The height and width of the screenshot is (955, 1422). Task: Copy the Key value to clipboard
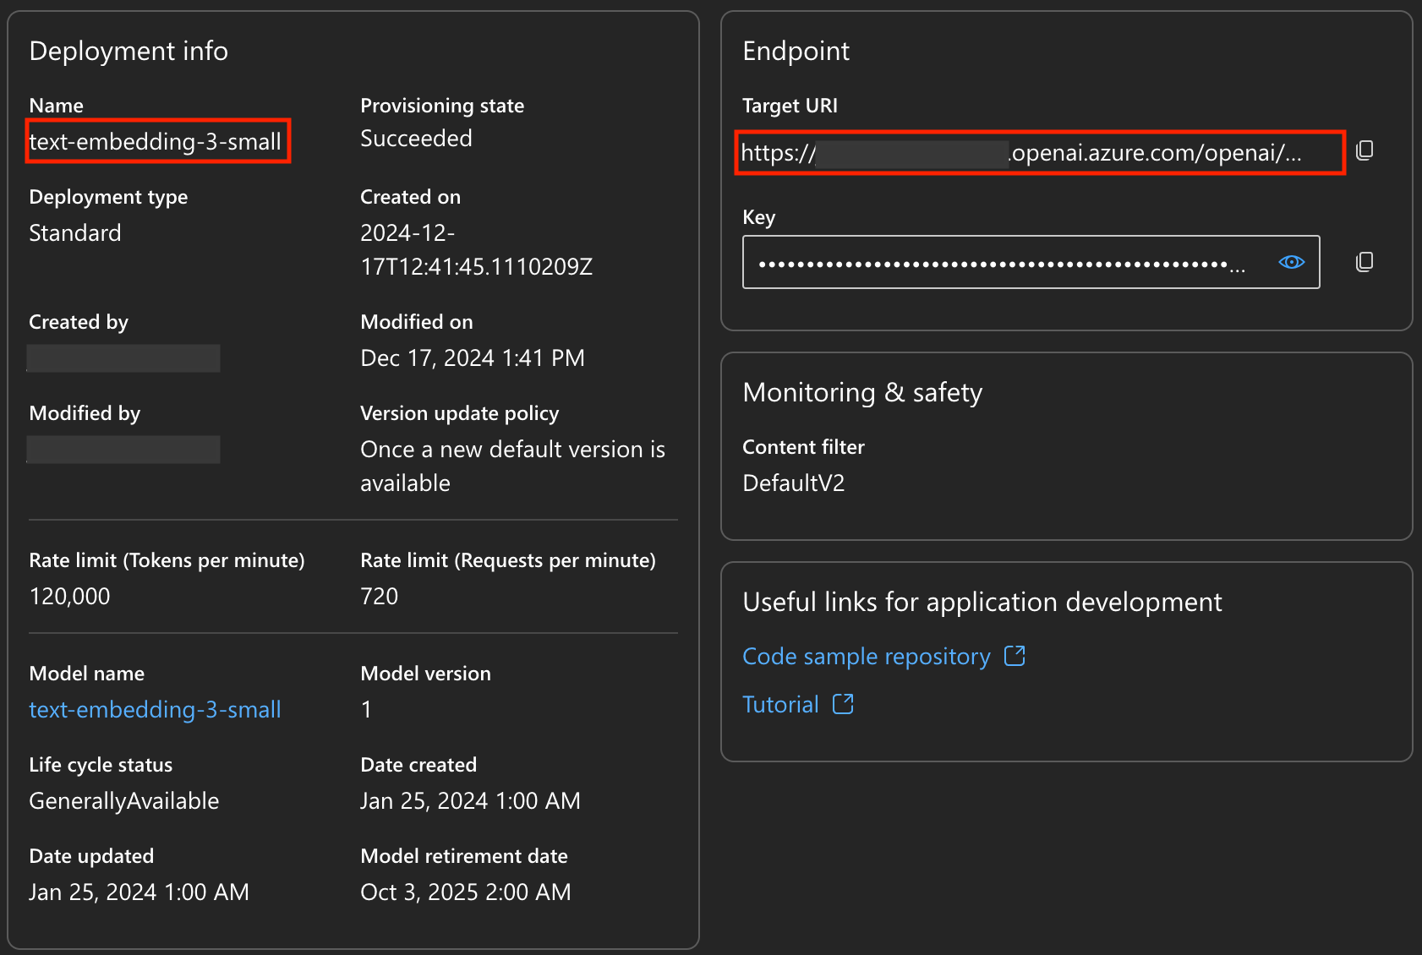(x=1365, y=262)
